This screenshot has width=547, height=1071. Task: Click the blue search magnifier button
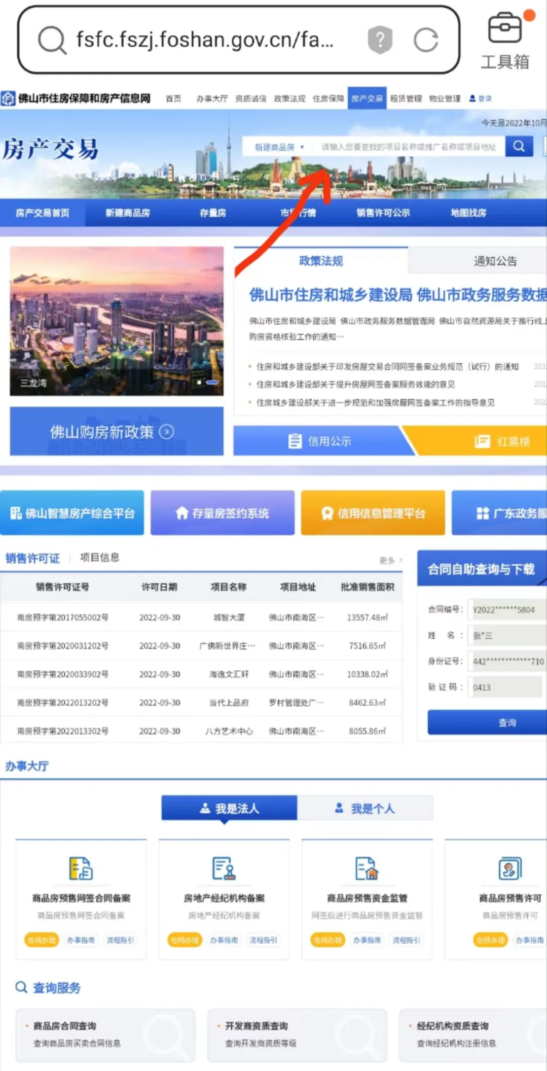pyautogui.click(x=519, y=147)
